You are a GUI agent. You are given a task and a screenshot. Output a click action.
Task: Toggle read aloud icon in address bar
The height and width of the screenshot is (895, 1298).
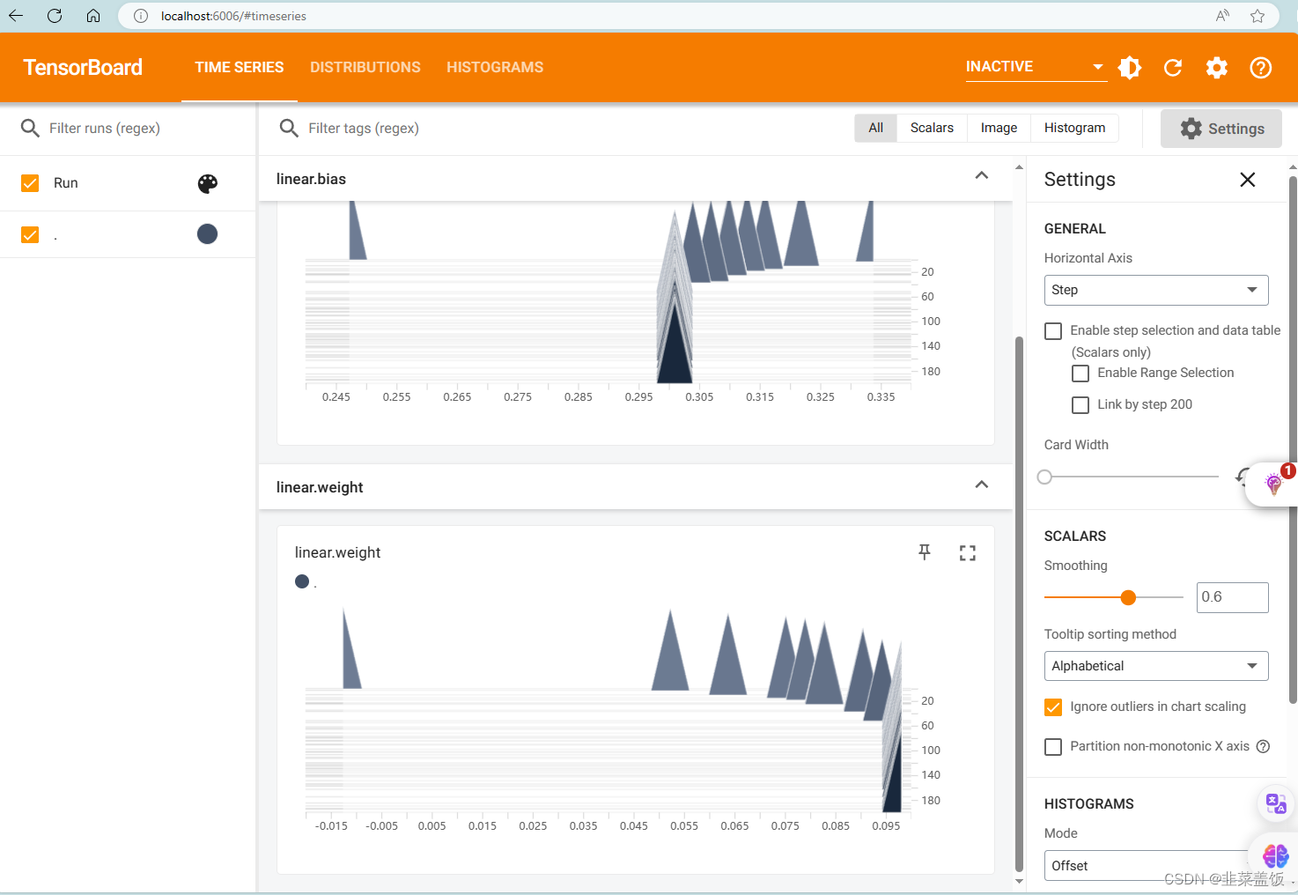point(1222,16)
